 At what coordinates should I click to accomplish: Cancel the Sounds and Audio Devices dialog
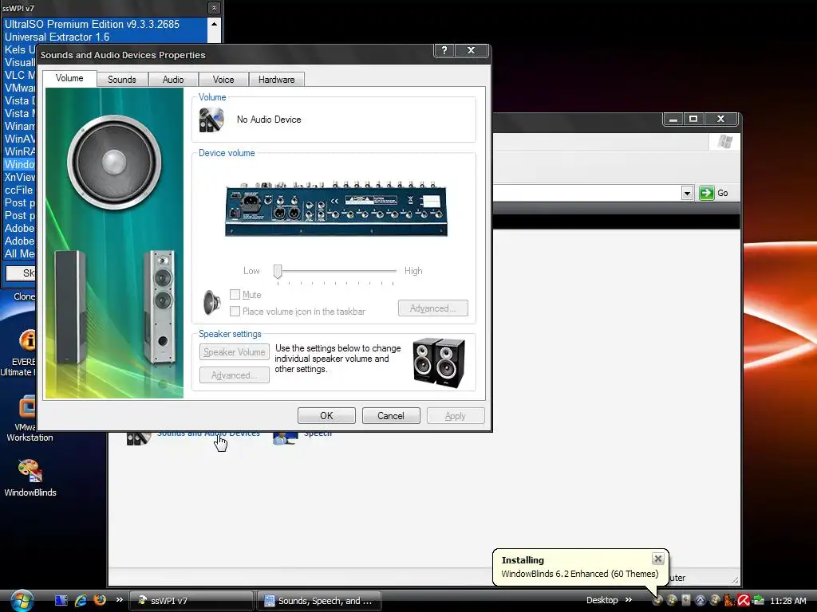(x=391, y=416)
